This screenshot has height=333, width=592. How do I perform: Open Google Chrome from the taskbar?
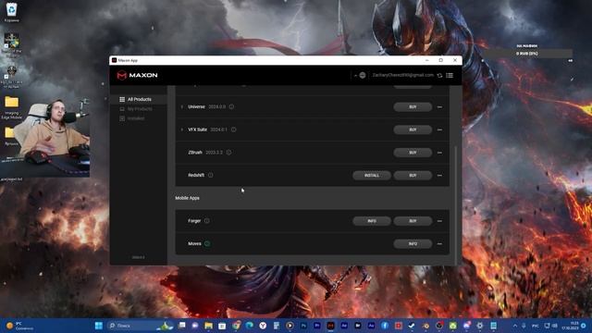click(236, 326)
